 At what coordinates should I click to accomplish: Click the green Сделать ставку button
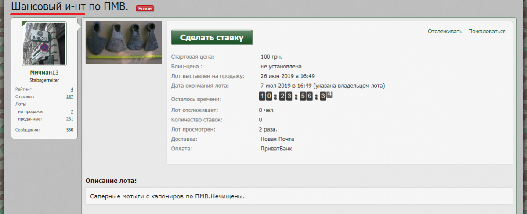[x=212, y=38]
